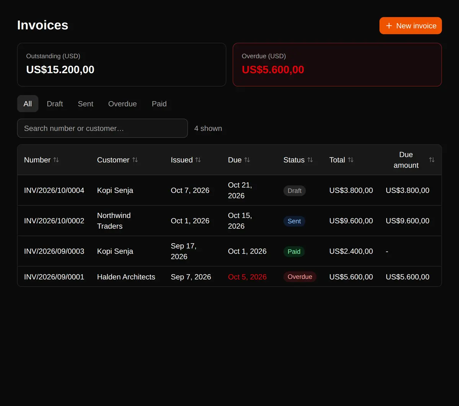Click the US$2.400,00 total cell

(x=351, y=251)
